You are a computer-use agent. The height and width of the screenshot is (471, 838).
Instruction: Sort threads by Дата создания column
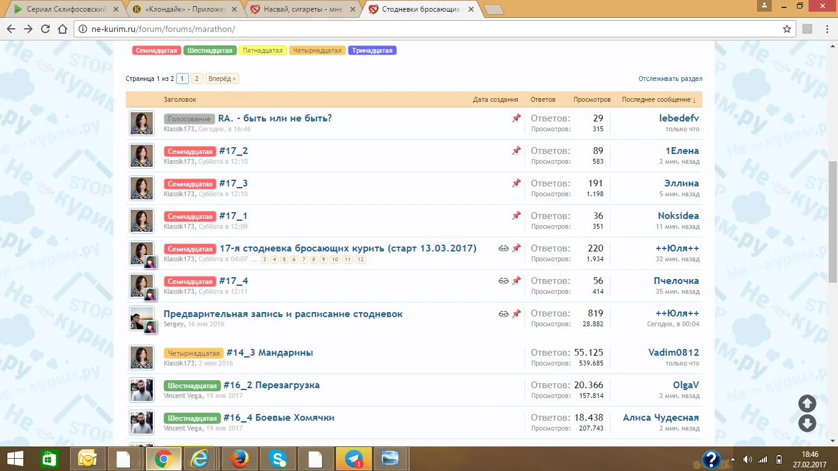(x=495, y=99)
